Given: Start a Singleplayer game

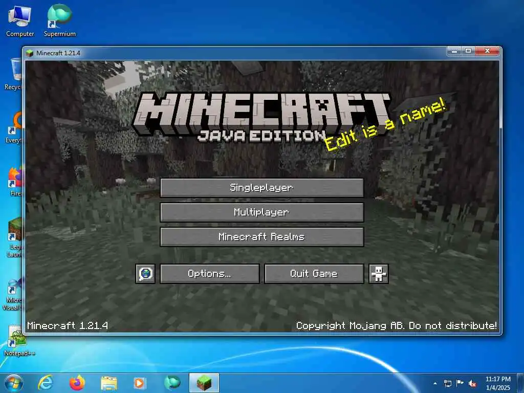Looking at the screenshot, I should point(261,188).
